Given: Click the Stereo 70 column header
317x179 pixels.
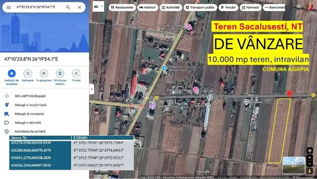Looking at the screenshot, I should pyautogui.click(x=40, y=138).
